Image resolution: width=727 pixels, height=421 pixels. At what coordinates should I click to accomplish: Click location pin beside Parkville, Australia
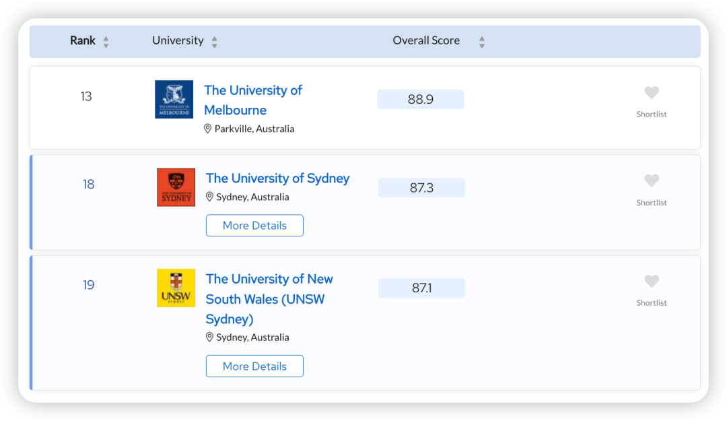click(208, 129)
